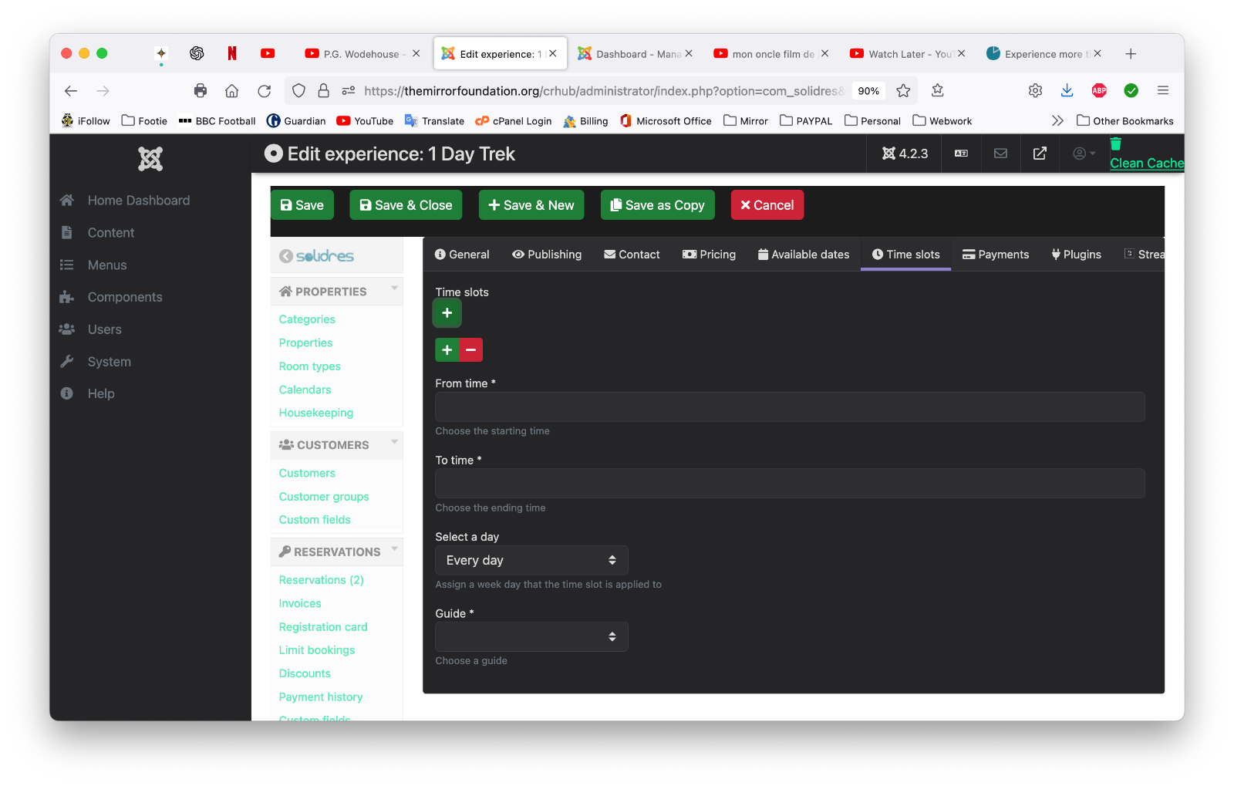Open the mail messages icon in header
Viewport: 1234px width, 786px height.
(1000, 153)
